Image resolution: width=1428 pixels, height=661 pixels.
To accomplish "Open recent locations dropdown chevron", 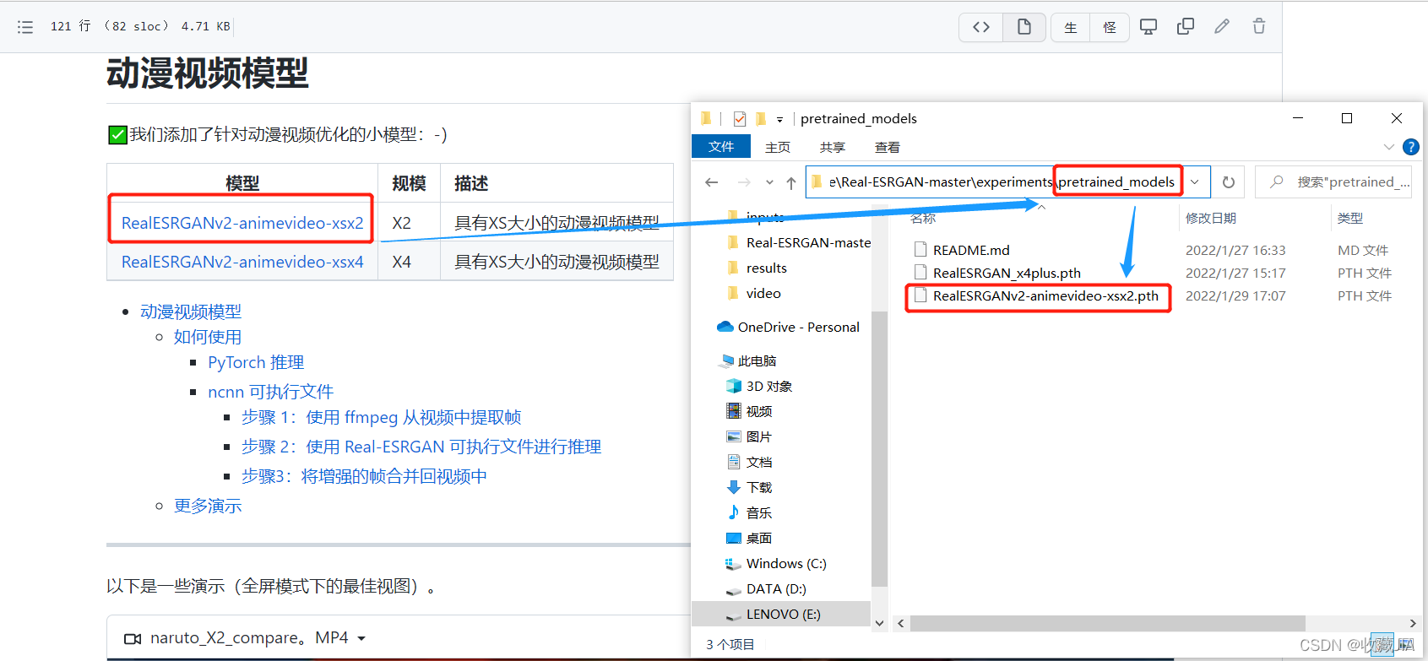I will click(x=769, y=182).
